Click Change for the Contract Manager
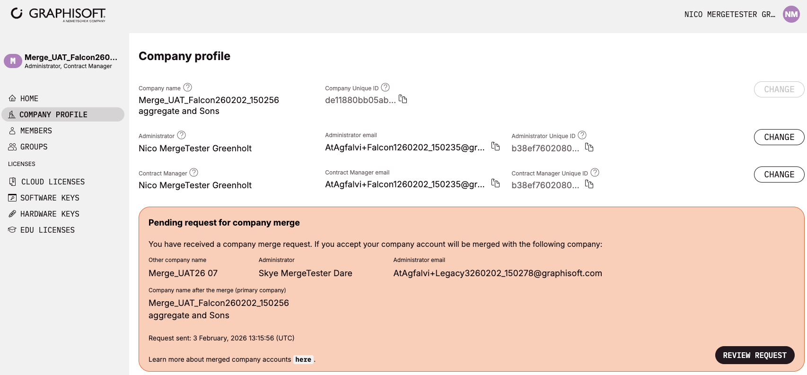 tap(779, 174)
